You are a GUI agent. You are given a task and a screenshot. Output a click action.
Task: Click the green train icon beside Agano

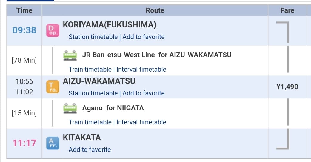point(70,108)
